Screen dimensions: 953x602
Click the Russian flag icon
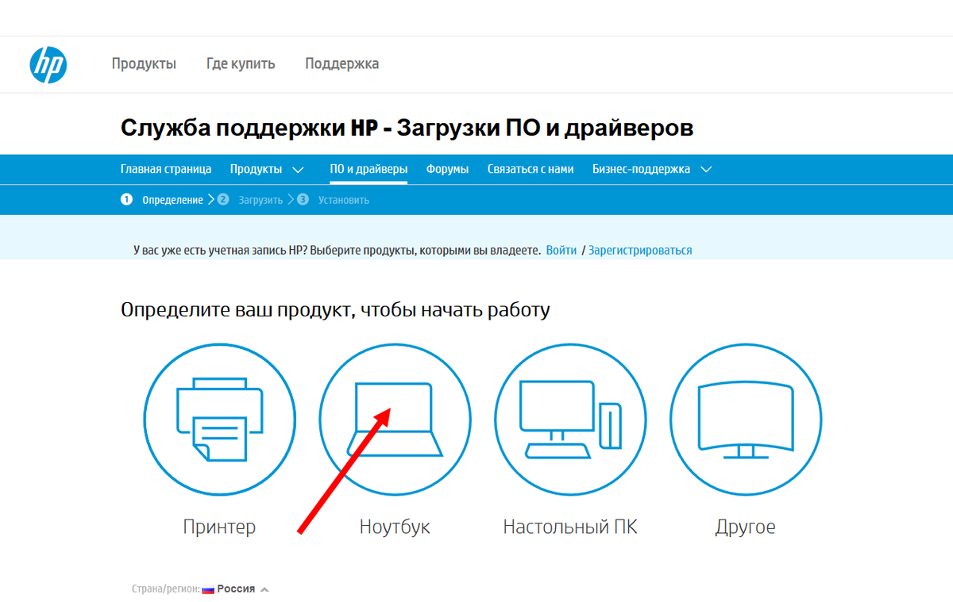[x=208, y=589]
